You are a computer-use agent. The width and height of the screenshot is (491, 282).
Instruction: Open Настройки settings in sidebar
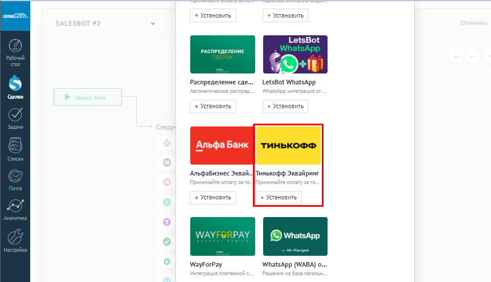click(15, 240)
